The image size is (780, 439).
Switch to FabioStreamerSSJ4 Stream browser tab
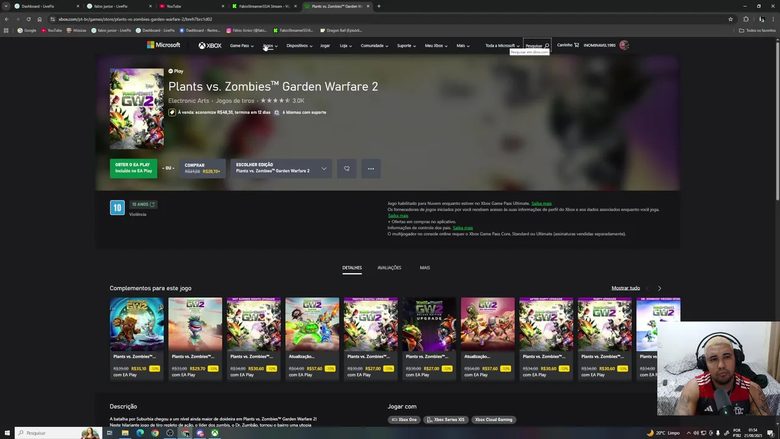264,6
